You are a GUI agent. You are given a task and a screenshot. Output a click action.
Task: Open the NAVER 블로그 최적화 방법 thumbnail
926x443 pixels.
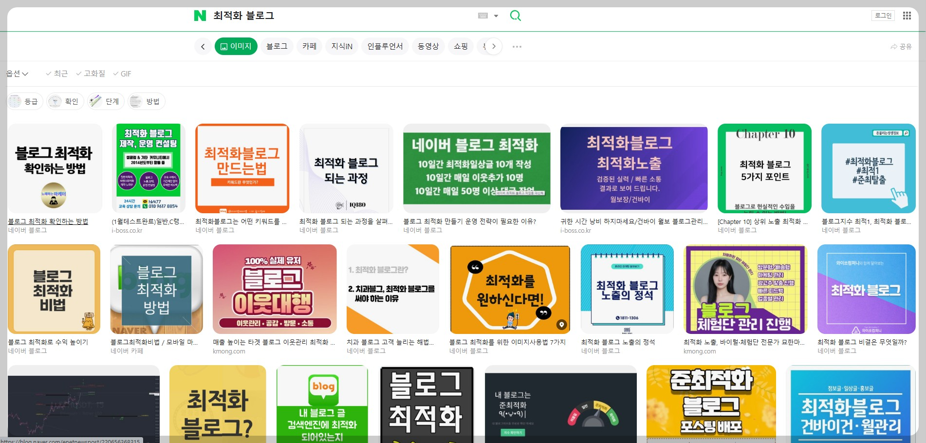[156, 289]
